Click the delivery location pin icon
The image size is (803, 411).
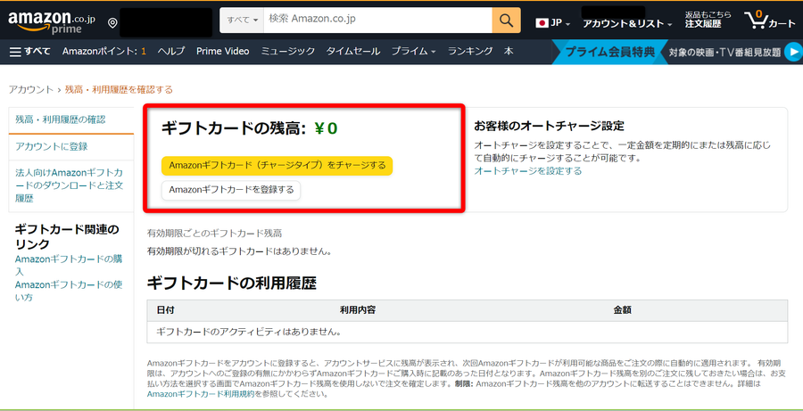coord(112,23)
